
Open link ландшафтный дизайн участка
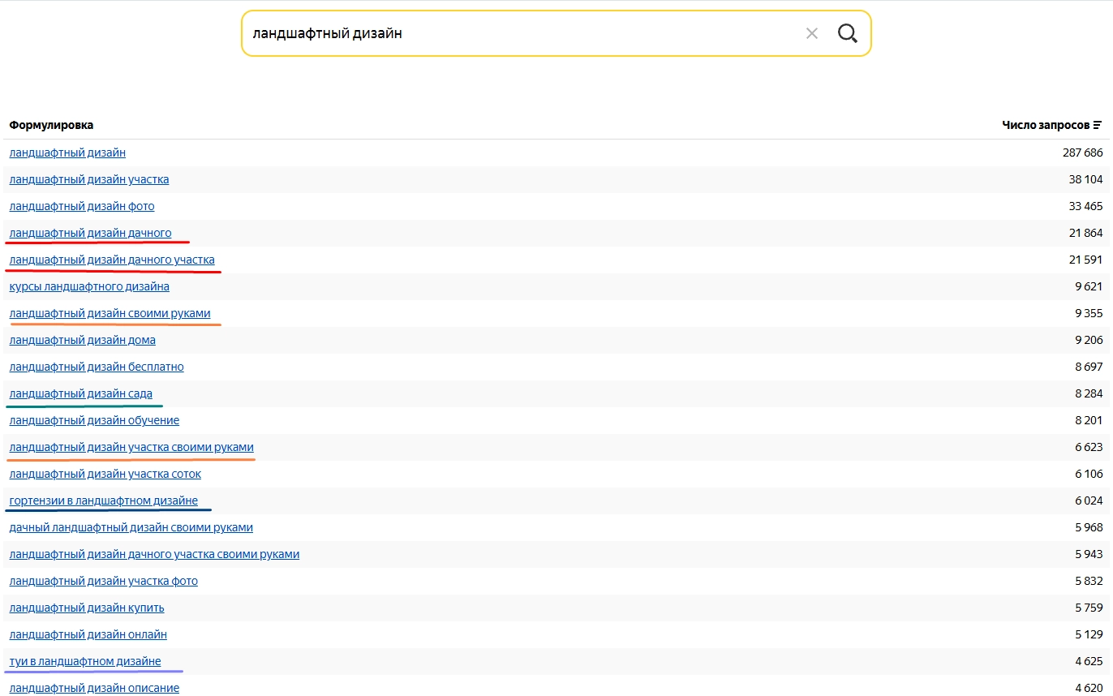point(89,179)
